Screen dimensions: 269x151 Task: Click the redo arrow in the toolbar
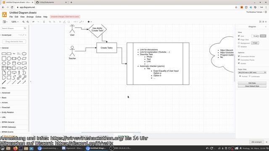click(x=38, y=22)
